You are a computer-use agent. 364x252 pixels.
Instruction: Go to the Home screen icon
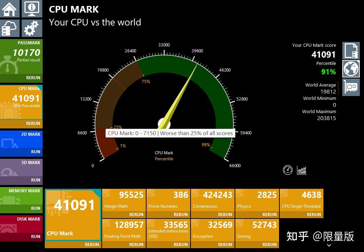(9, 9)
